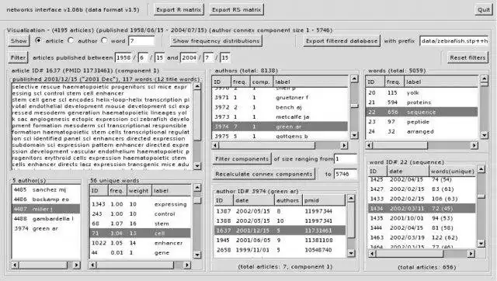Select word row yolk

point(422,93)
